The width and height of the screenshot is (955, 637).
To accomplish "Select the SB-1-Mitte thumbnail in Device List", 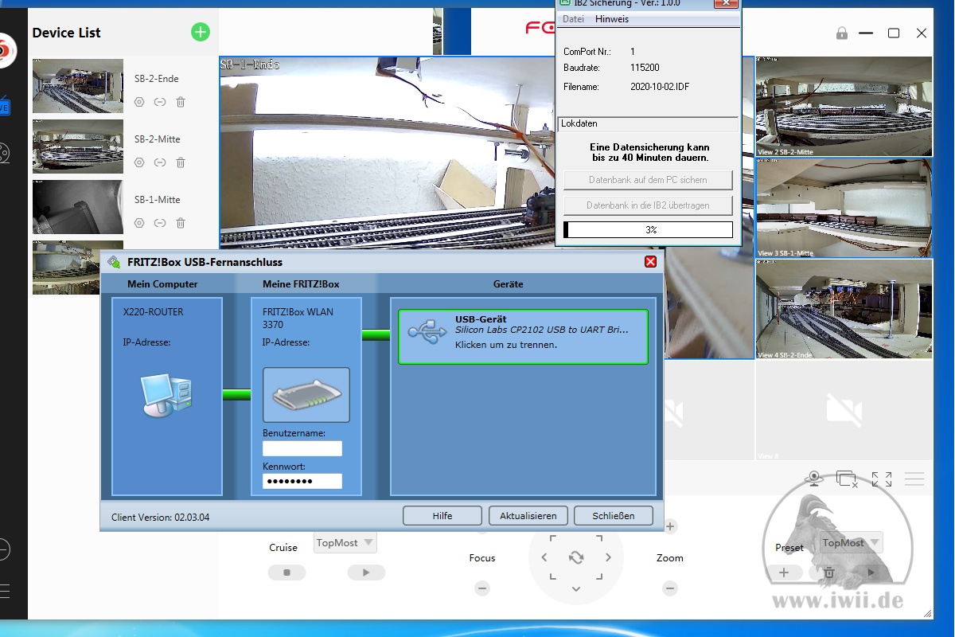I will click(78, 207).
